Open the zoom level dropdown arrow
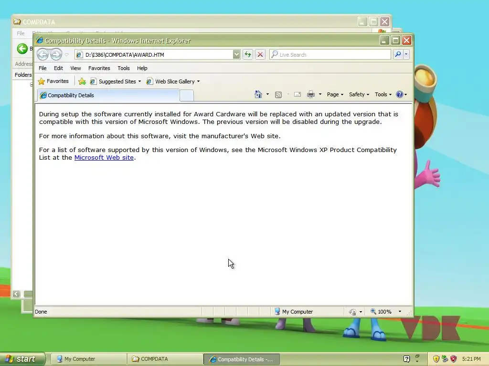489x366 pixels. coord(400,312)
